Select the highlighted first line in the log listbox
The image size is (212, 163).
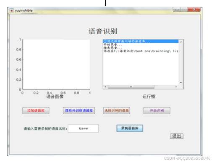[x=141, y=41]
